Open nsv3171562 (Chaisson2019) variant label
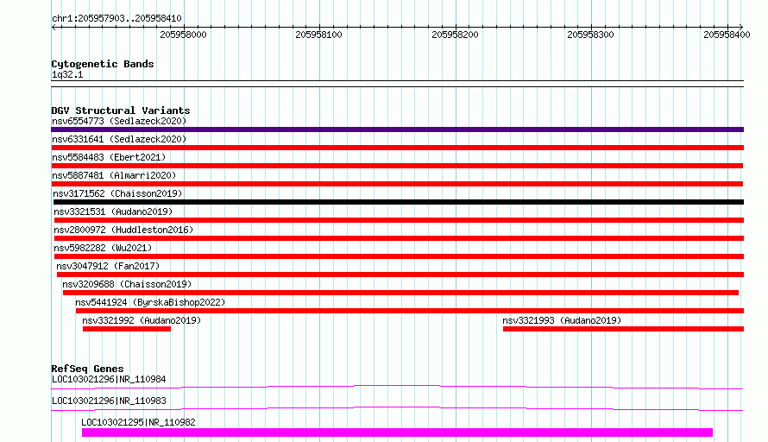Image resolution: width=768 pixels, height=442 pixels. coord(117,193)
